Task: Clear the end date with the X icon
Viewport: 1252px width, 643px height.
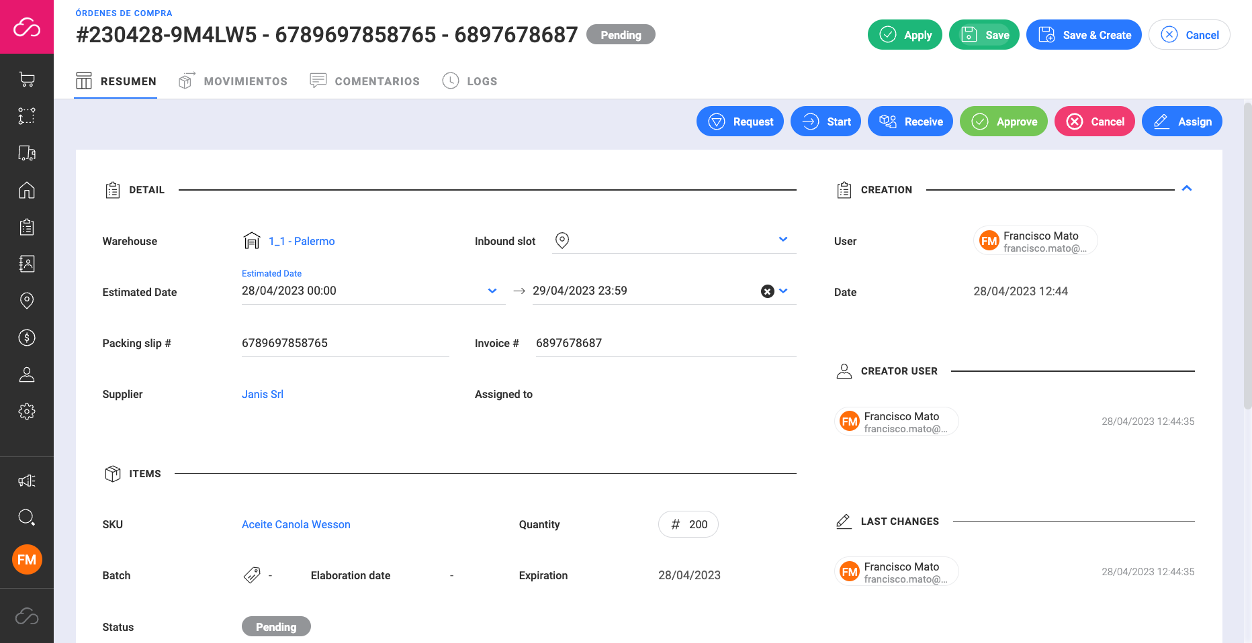Action: pyautogui.click(x=767, y=291)
